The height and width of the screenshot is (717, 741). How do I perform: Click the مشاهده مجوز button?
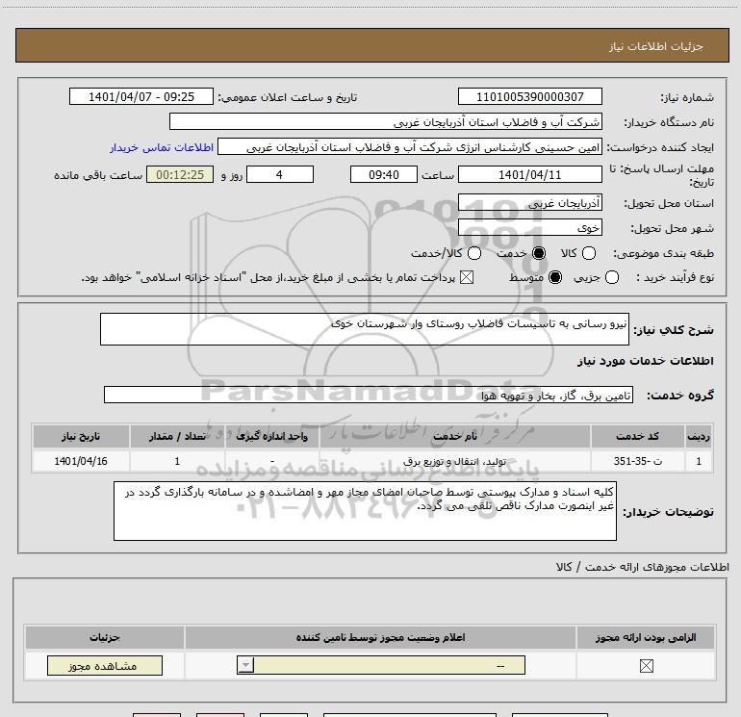105,665
